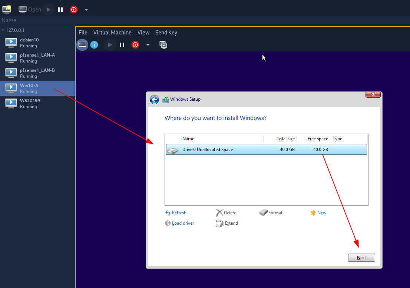Select the debian10 virtual machine
The height and width of the screenshot is (288, 410).
[x=38, y=43]
